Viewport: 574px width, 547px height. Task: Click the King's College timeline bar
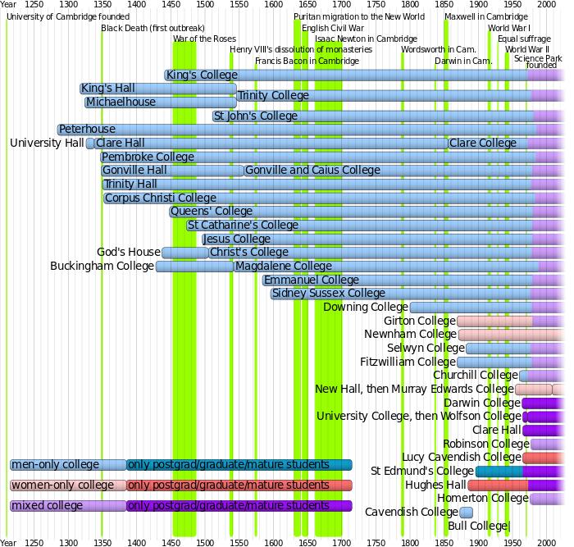[x=369, y=75]
